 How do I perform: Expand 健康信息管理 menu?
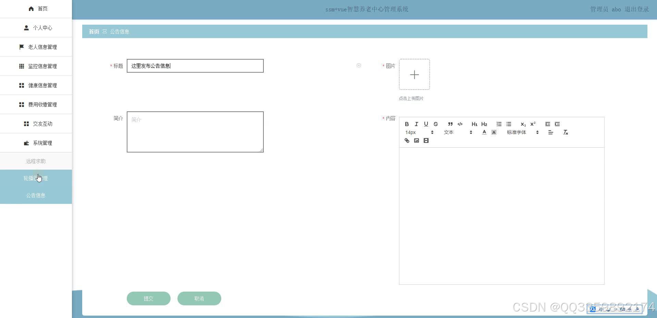36,85
